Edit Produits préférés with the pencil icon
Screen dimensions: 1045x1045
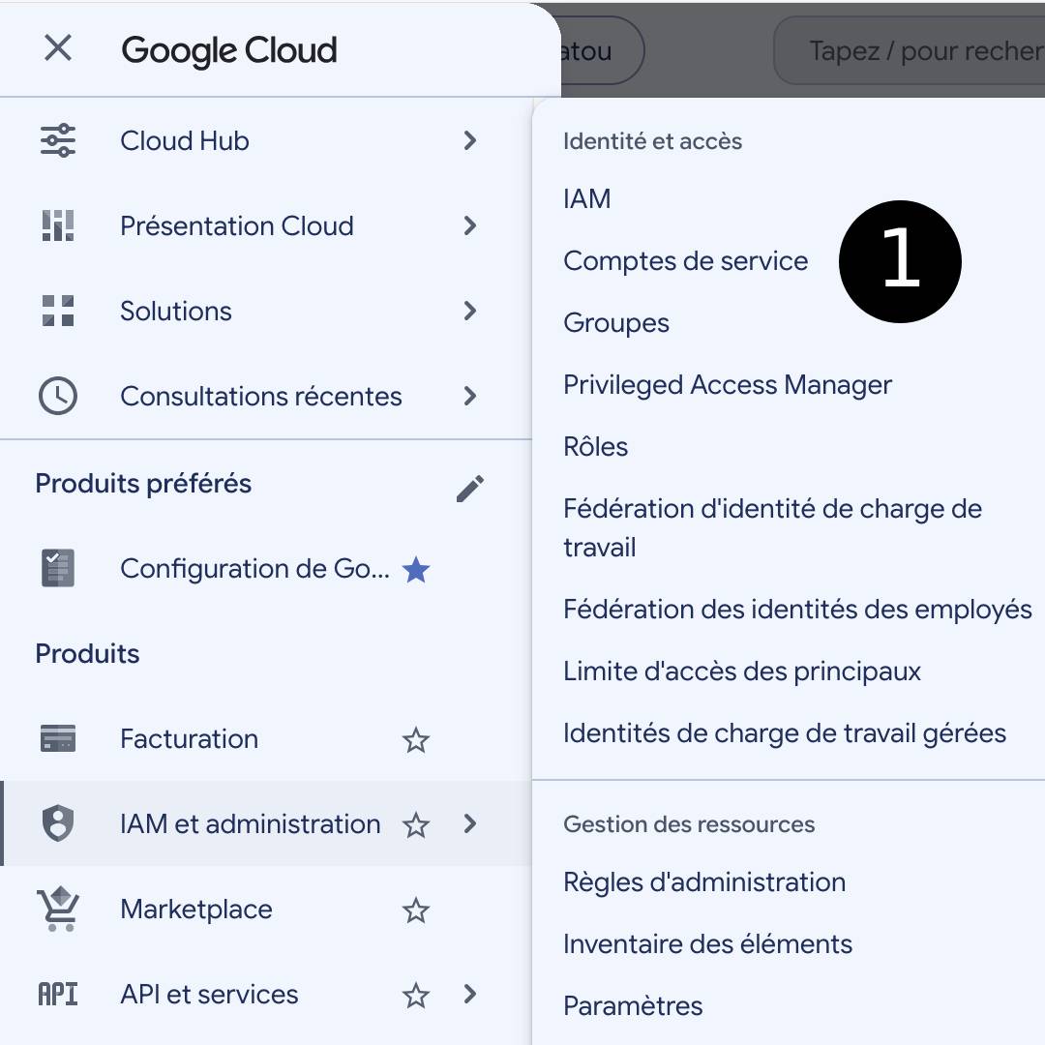pos(470,489)
